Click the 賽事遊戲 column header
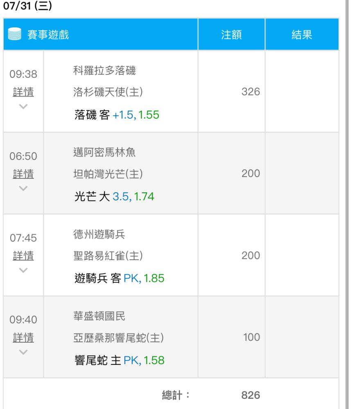Viewport: 352px width, 409px height. 48,34
